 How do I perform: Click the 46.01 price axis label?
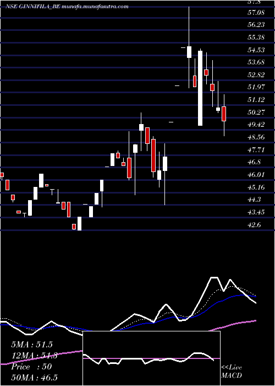(256, 175)
